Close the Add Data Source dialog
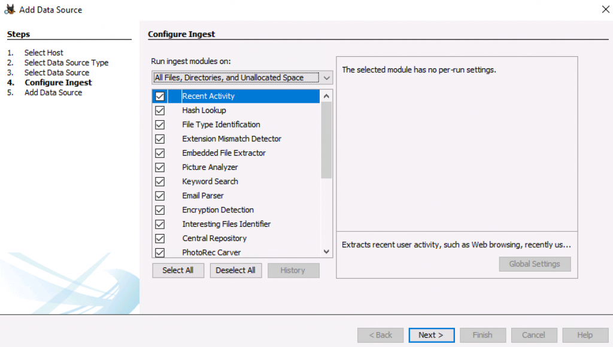The image size is (613, 347). (x=605, y=9)
